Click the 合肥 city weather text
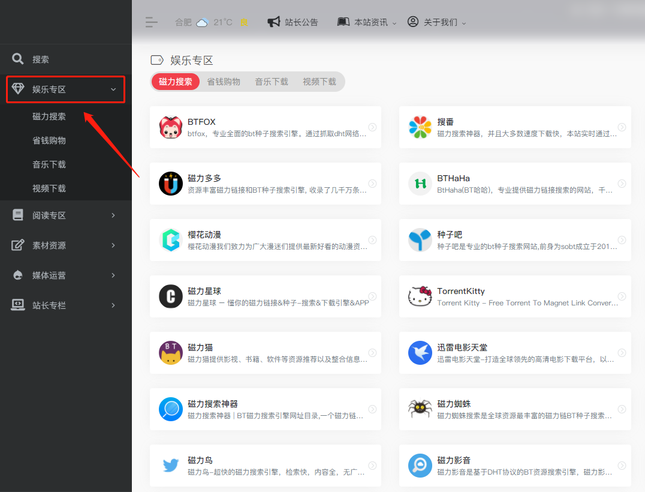The height and width of the screenshot is (492, 645). pos(183,22)
